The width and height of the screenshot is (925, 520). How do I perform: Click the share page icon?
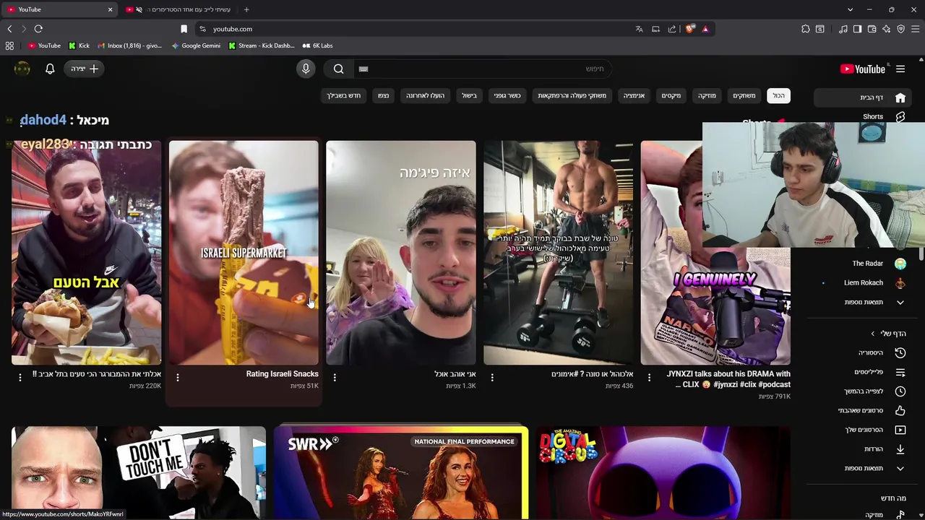pyautogui.click(x=672, y=29)
